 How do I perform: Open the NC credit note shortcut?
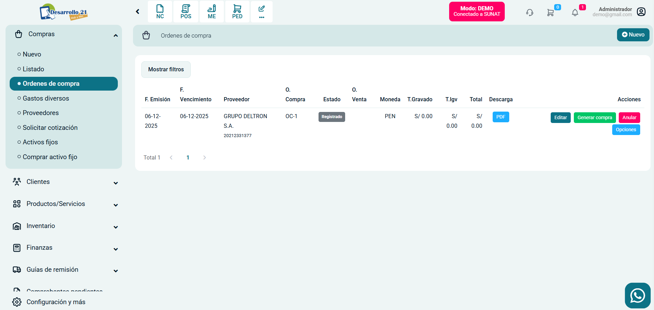[x=160, y=12]
